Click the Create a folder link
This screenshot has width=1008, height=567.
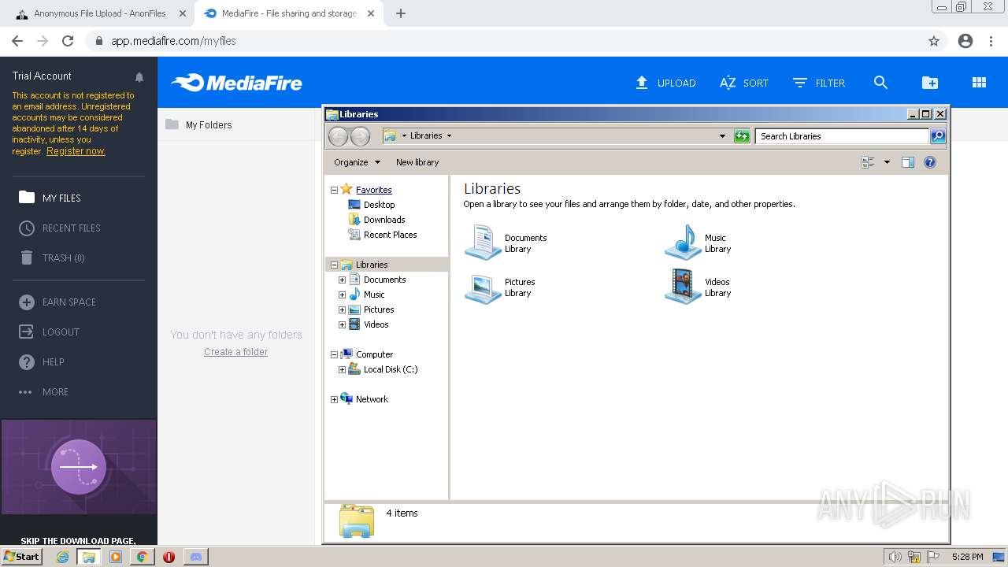(235, 352)
